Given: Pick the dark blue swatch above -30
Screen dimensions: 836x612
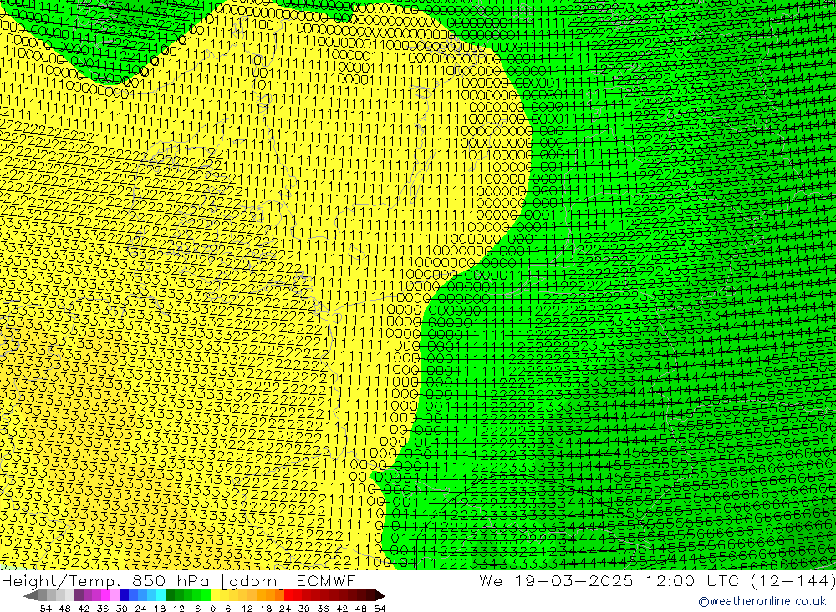Looking at the screenshot, I should (124, 595).
